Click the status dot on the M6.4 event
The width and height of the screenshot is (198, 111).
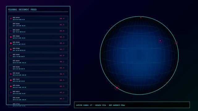point(11,18)
